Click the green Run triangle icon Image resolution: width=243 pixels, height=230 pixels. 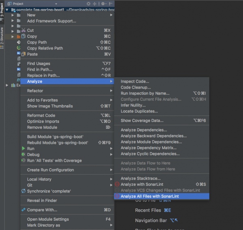tap(23, 148)
